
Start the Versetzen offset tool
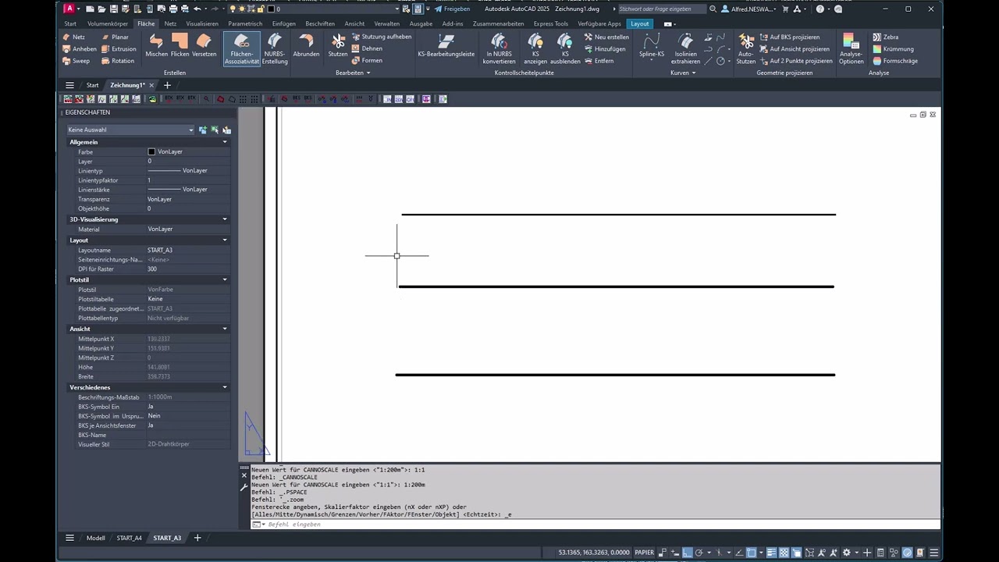[x=204, y=45]
